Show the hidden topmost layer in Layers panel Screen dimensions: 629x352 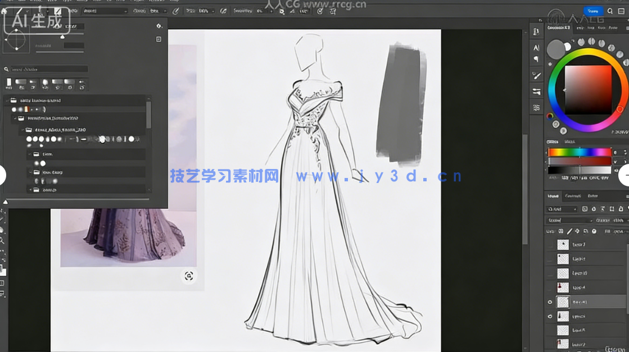pyautogui.click(x=549, y=244)
